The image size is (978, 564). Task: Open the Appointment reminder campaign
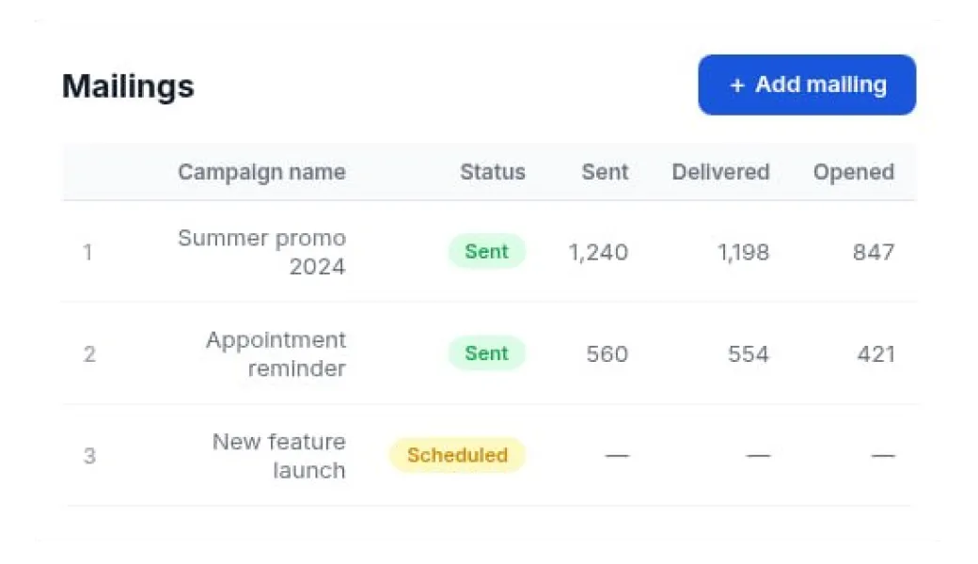[x=276, y=353]
